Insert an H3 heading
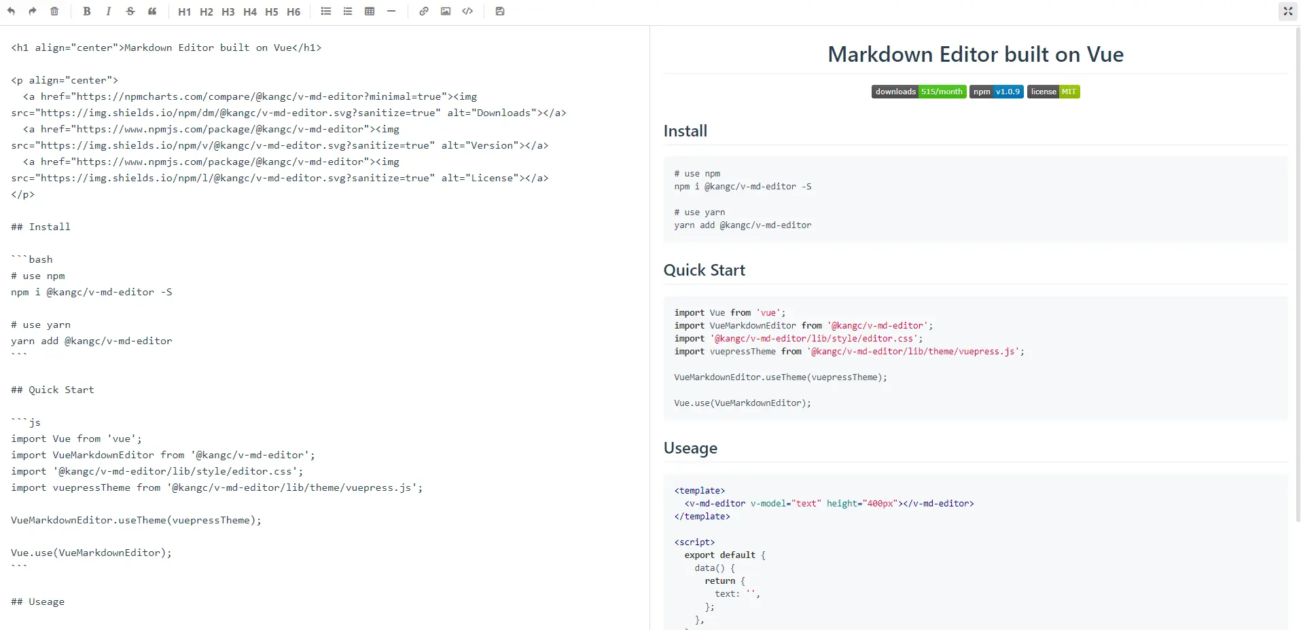Screen dimensions: 1301x630 click(x=228, y=12)
